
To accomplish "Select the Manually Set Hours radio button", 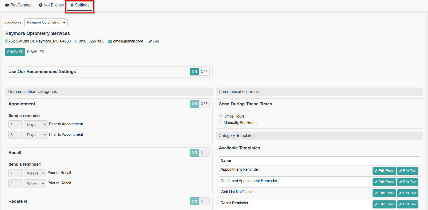I will coord(221,122).
